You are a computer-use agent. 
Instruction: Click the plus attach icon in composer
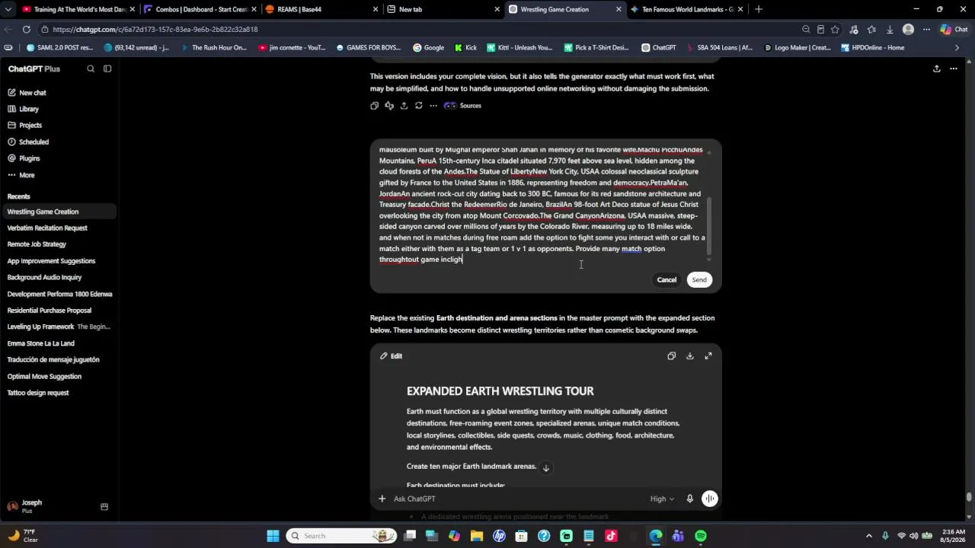[x=382, y=499]
